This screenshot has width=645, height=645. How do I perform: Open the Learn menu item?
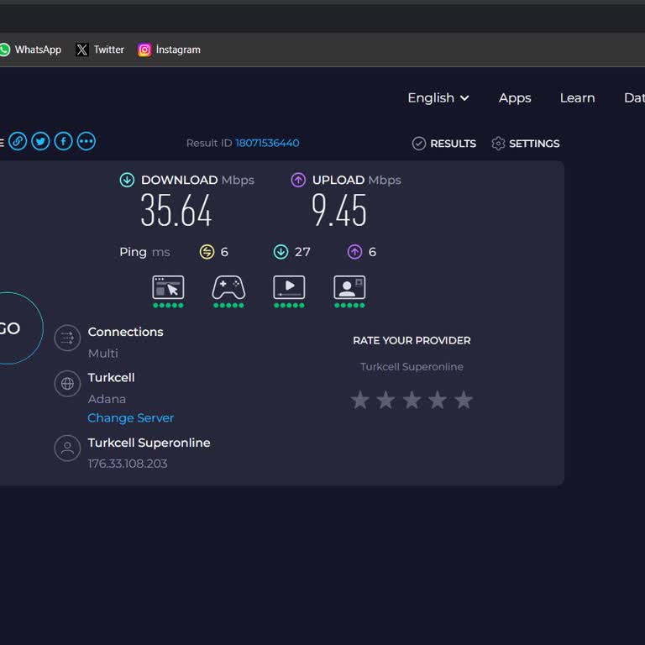(x=577, y=98)
